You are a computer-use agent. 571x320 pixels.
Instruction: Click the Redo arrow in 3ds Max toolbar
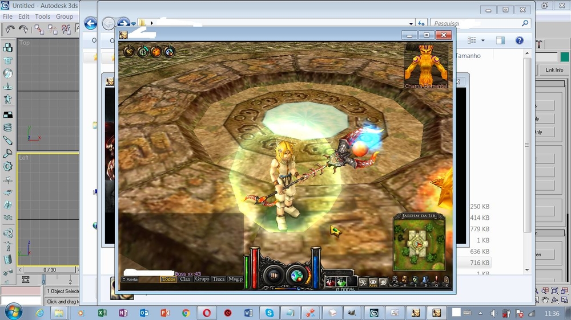click(x=23, y=30)
